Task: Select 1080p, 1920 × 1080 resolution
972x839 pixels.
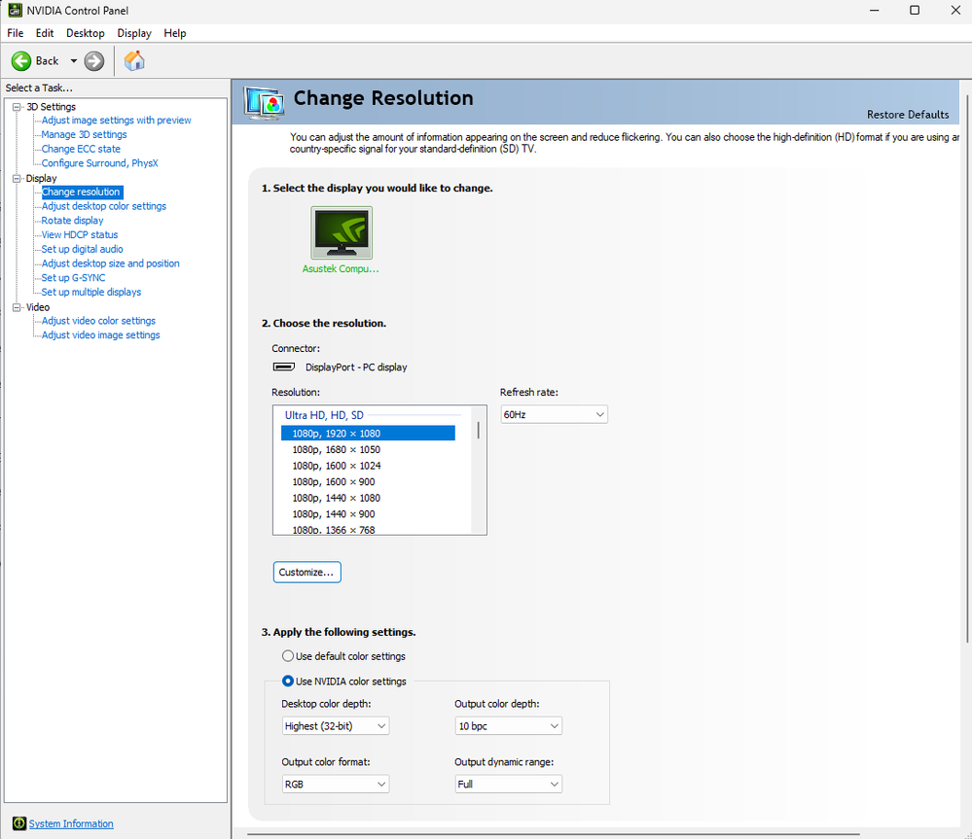Action: click(x=368, y=434)
